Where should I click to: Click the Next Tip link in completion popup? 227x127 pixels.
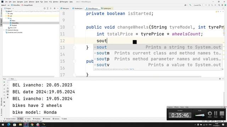coord(132,69)
